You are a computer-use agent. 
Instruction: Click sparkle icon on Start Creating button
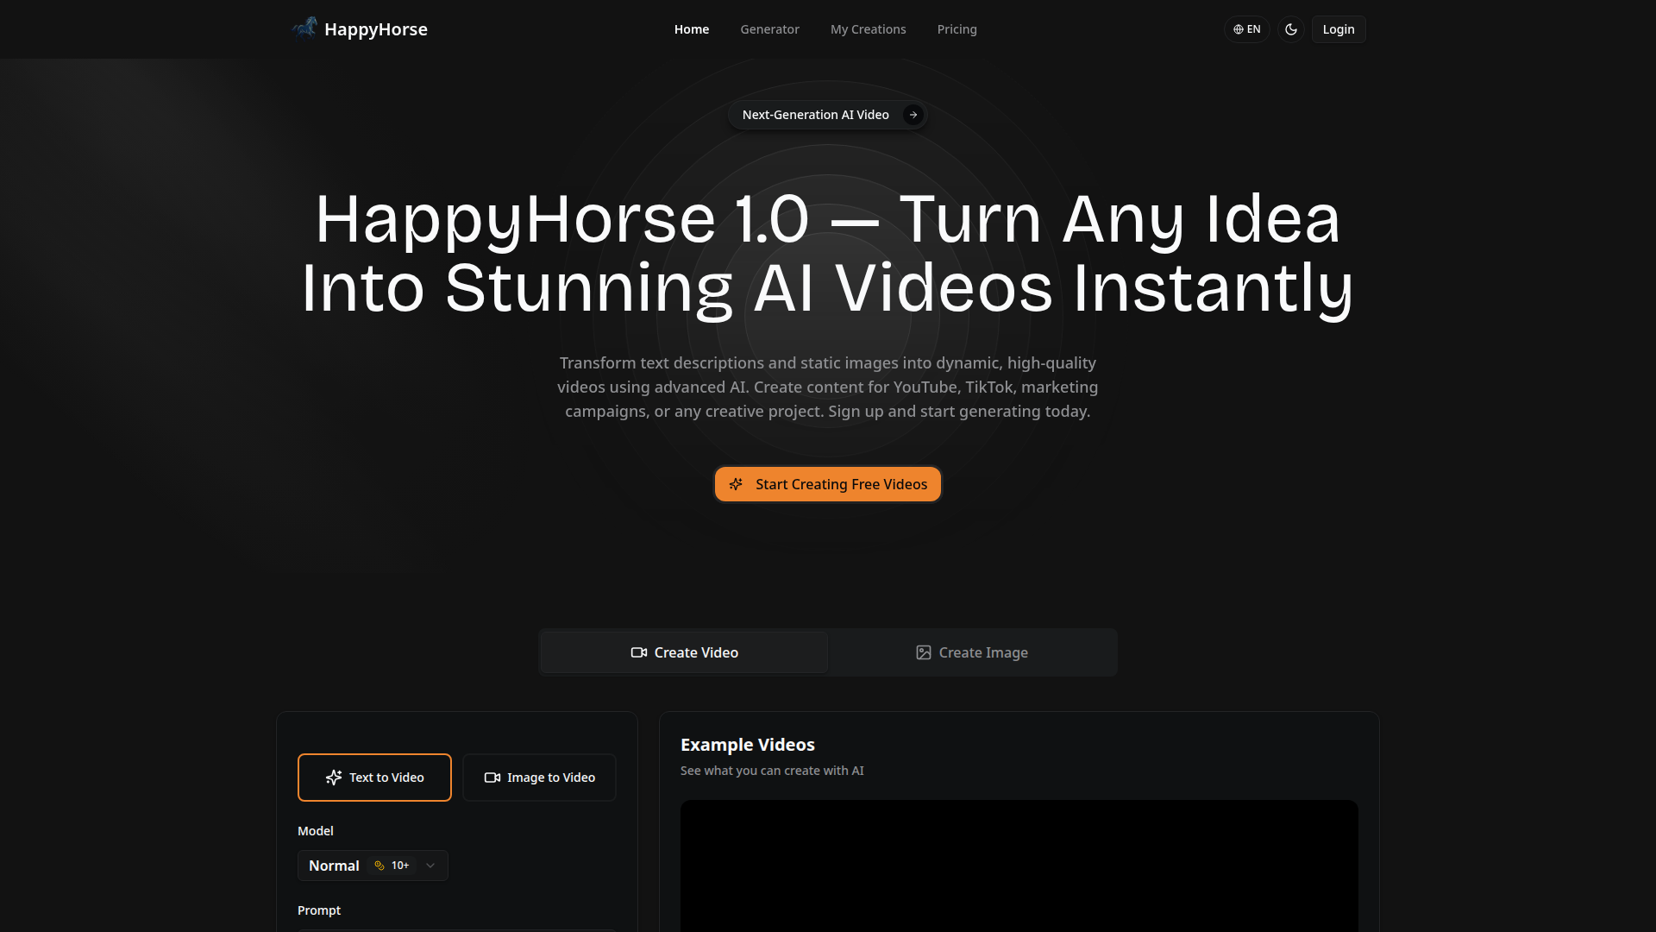pos(736,484)
